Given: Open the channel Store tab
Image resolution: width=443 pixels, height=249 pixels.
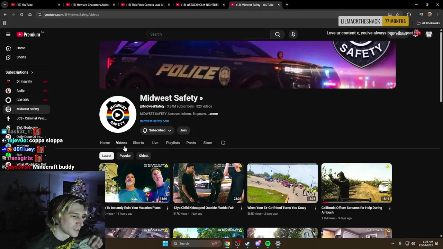Looking at the screenshot, I should tap(208, 143).
